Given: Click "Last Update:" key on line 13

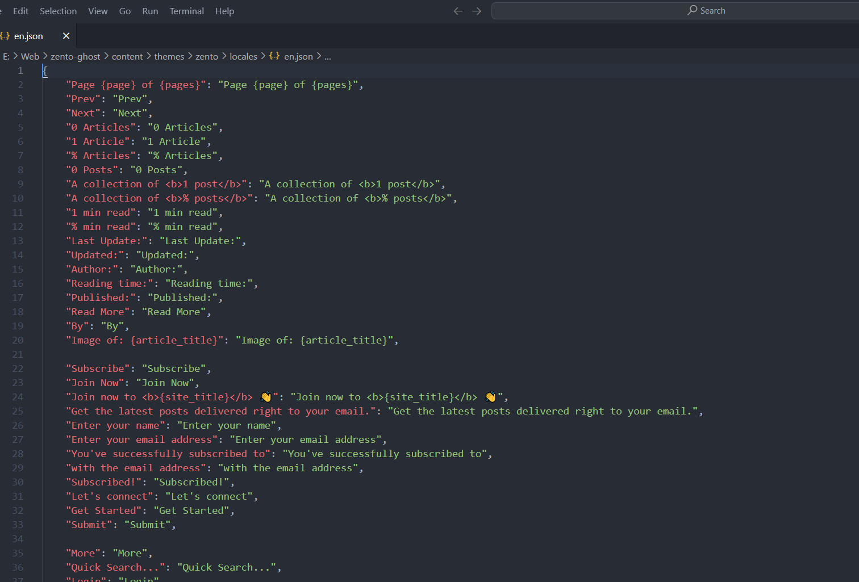Looking at the screenshot, I should coord(106,241).
